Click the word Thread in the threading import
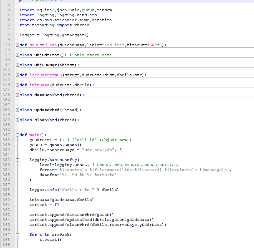The width and height of the screenshot is (254, 248). point(82,25)
